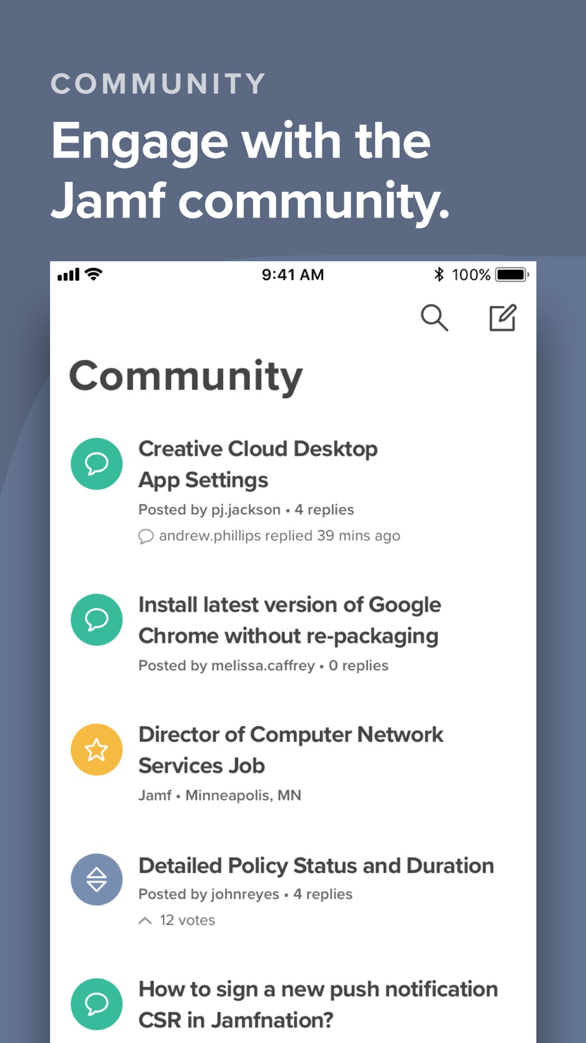Tap the upvote chevron next to 12 votes
The width and height of the screenshot is (586, 1043).
[x=145, y=920]
